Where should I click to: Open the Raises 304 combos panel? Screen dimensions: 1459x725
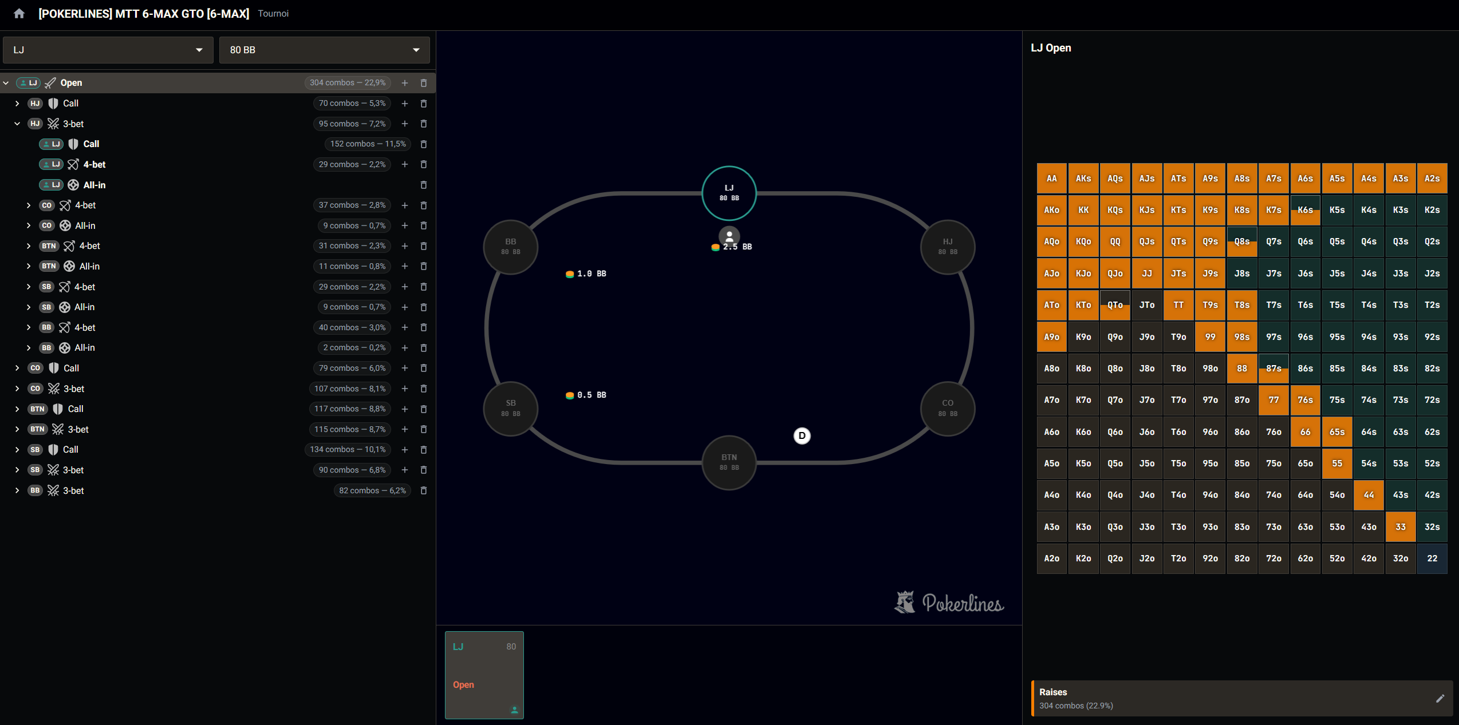(x=1241, y=698)
